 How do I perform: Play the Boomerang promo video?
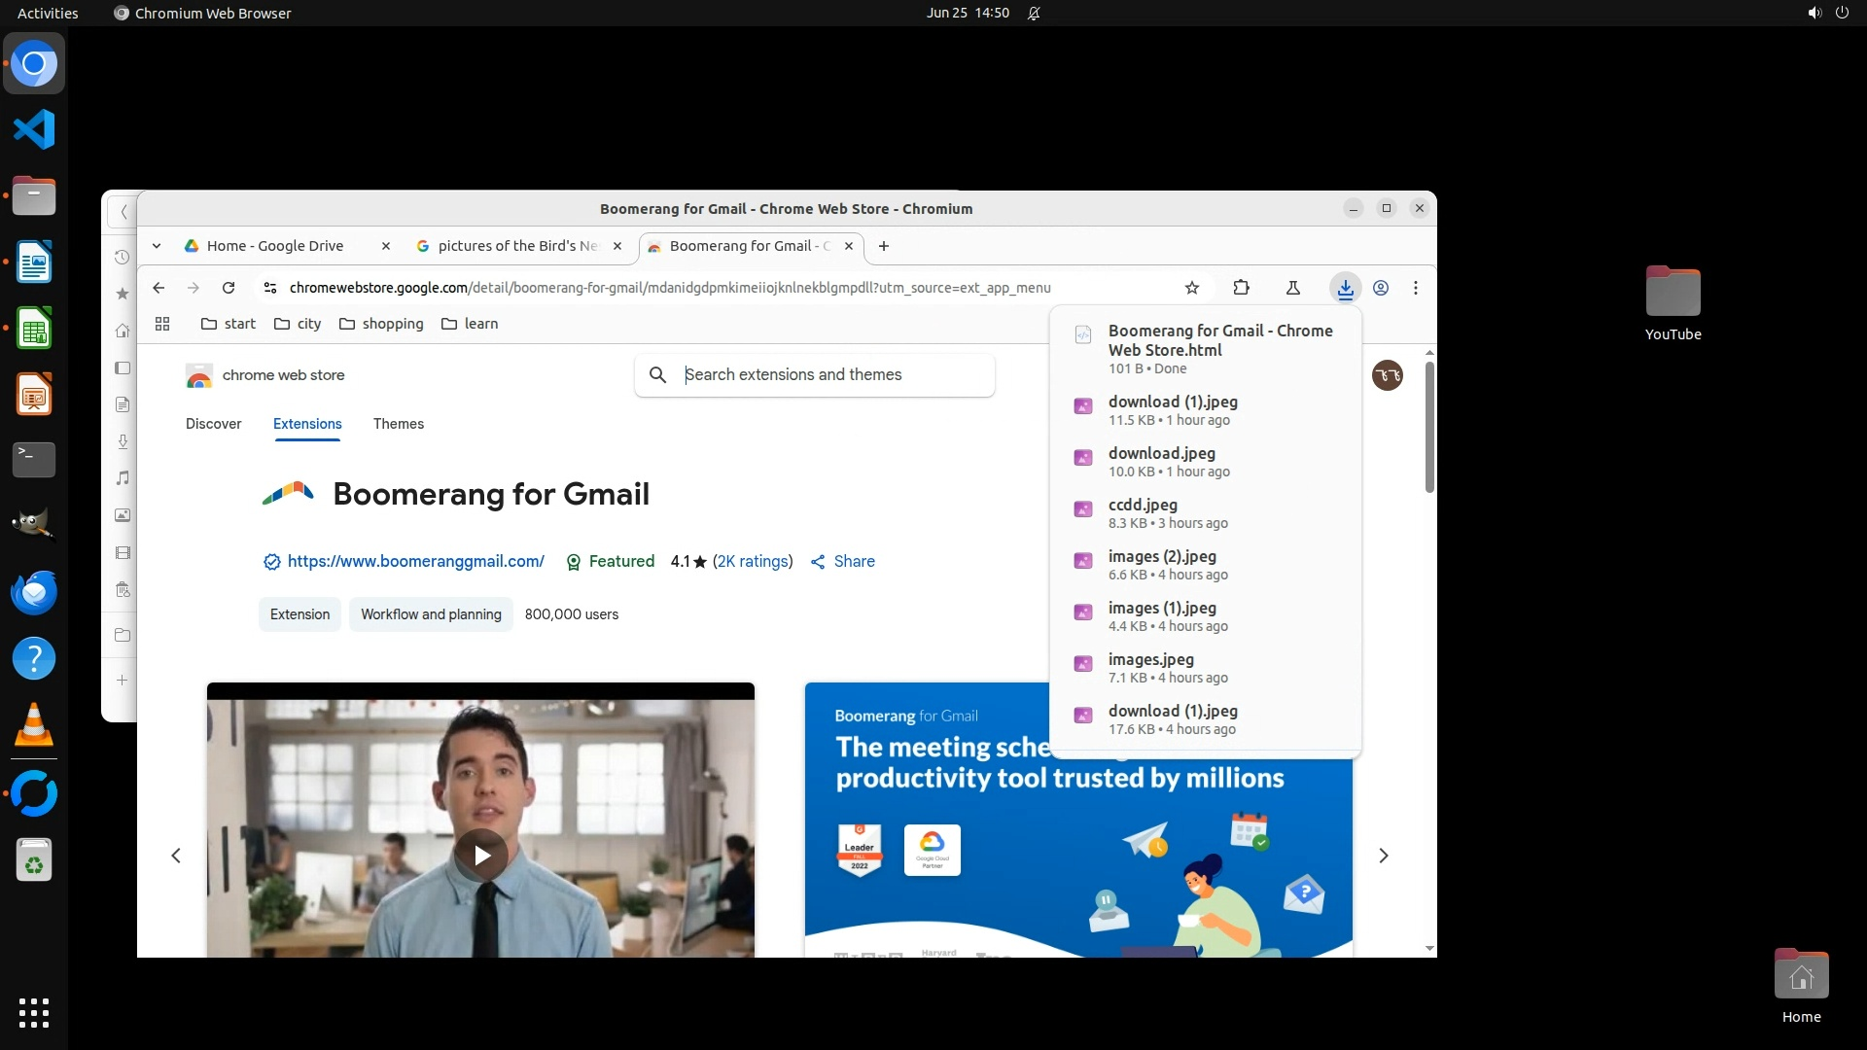pyautogui.click(x=480, y=855)
